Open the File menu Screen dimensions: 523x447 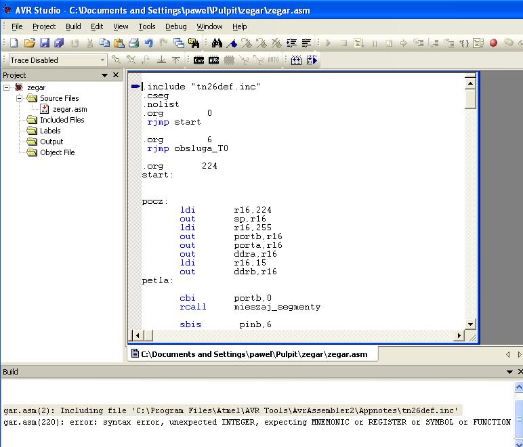(x=17, y=26)
